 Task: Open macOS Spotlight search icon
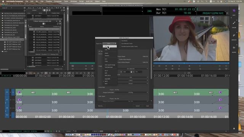(x=218, y=2)
